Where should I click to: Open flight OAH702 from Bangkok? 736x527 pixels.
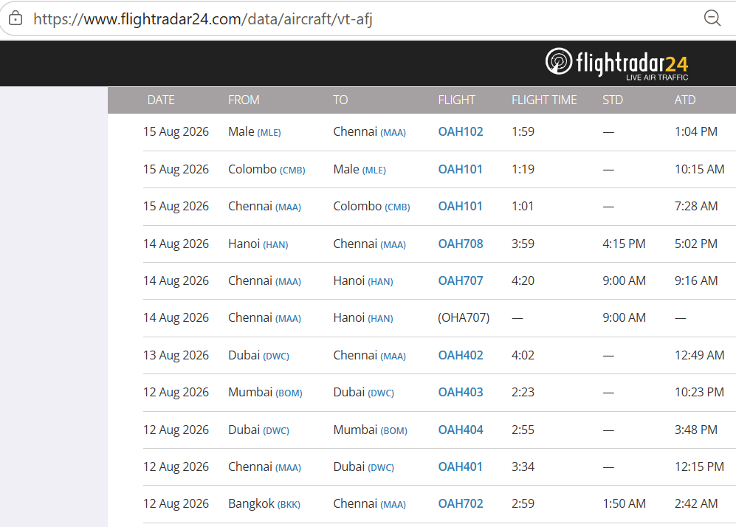[x=461, y=504]
